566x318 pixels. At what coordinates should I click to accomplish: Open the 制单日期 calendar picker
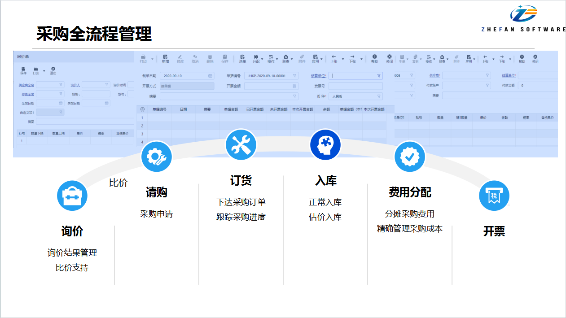coord(210,76)
